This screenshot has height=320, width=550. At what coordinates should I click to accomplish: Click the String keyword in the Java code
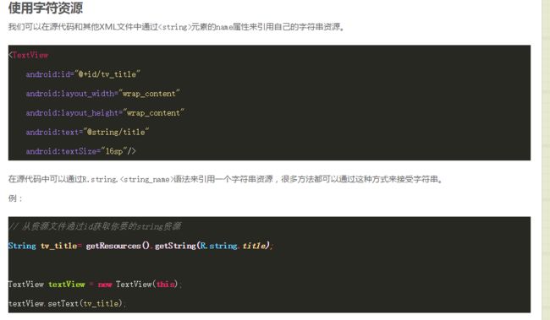point(22,246)
